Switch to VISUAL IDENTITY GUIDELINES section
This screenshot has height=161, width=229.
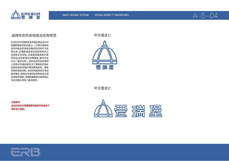111,15
